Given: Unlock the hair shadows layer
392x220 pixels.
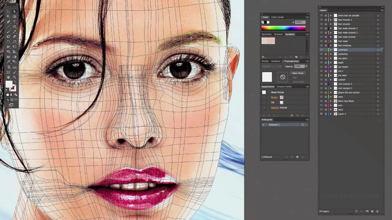Looking at the screenshot, I should [x=326, y=45].
